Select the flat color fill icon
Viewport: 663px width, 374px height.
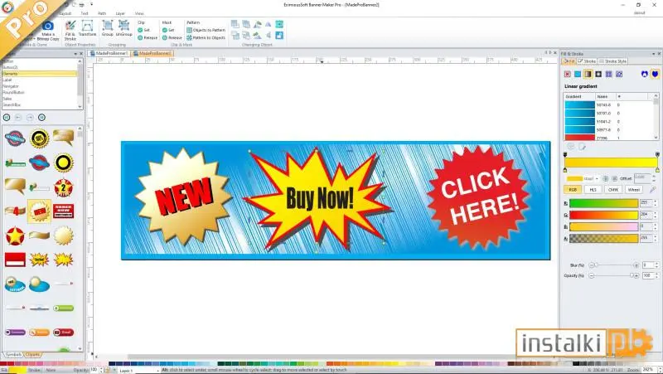(x=578, y=74)
